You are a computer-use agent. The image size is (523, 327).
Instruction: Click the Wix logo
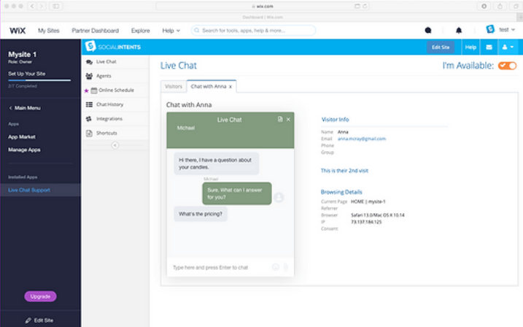pos(18,31)
